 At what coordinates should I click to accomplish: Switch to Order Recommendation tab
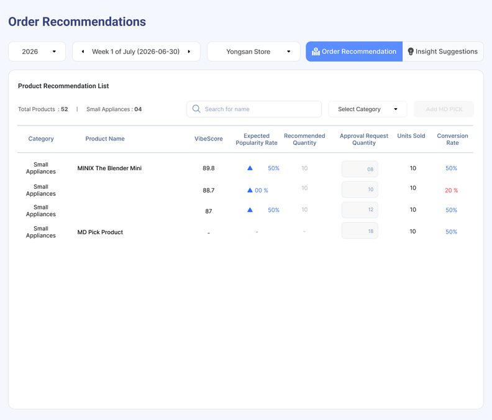click(x=354, y=52)
